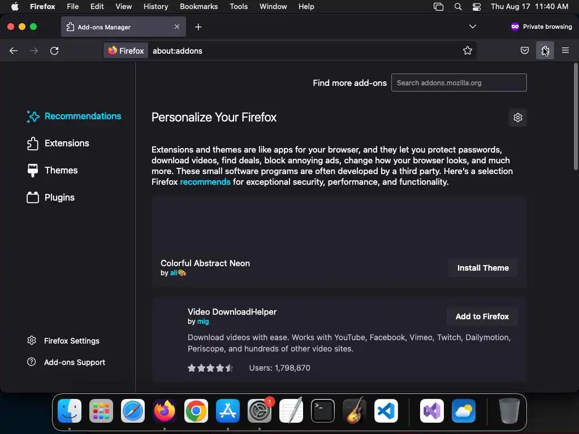Open a new tab

tap(198, 27)
